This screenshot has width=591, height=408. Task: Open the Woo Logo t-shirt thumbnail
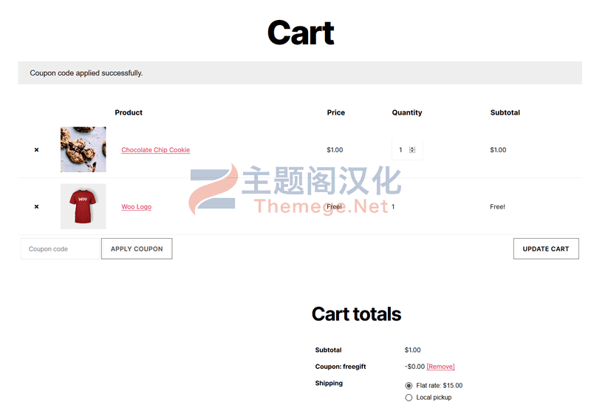coord(83,206)
